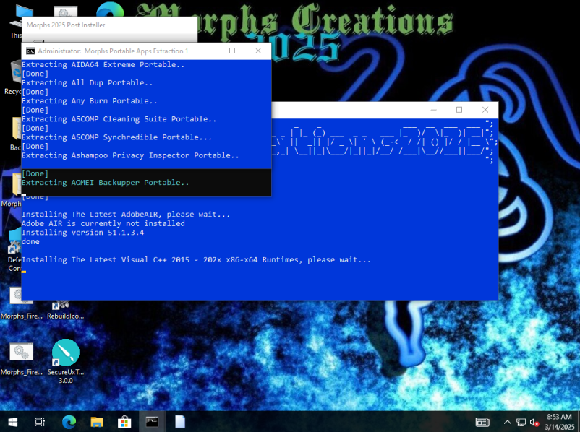Select the RebuildIco... desktop shortcut
The width and height of the screenshot is (580, 432).
click(x=66, y=308)
